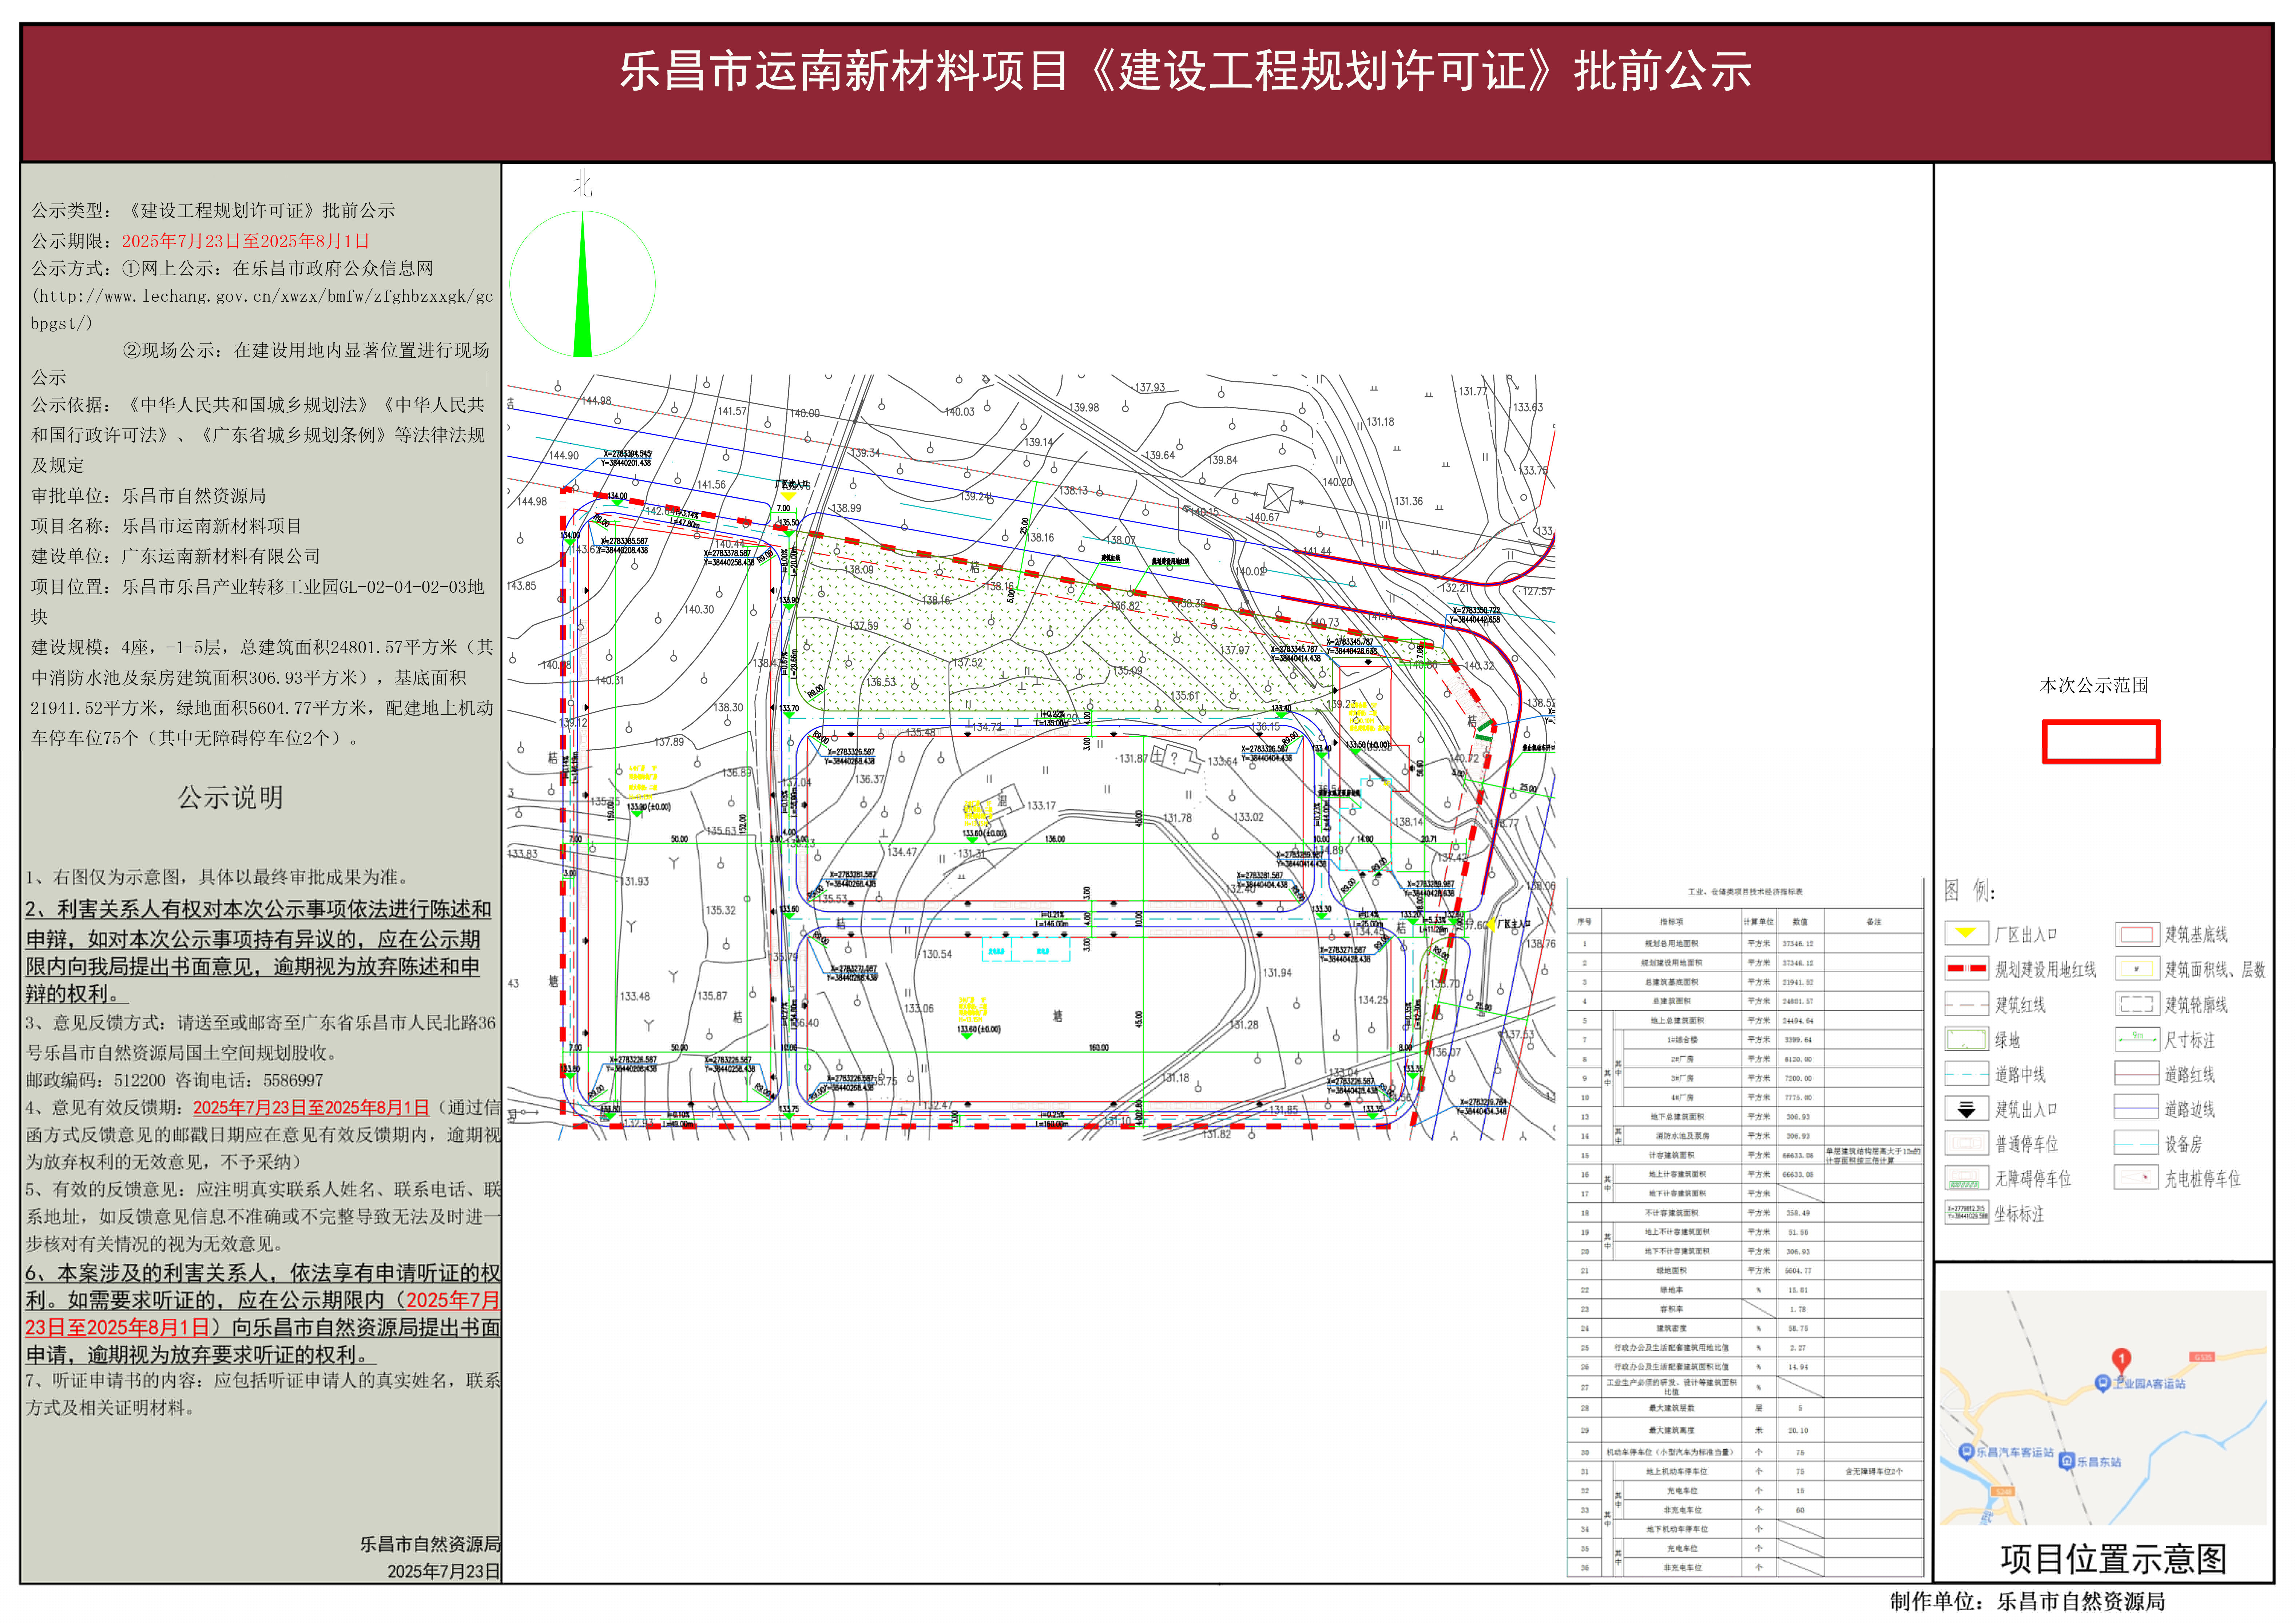Click the red date range after 公示期限
2295x1624 pixels.
click(x=246, y=241)
